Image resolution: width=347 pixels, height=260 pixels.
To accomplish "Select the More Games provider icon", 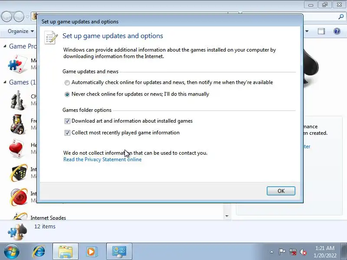I will click(17, 64).
